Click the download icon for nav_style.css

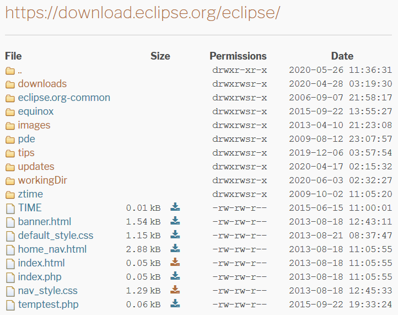pyautogui.click(x=175, y=290)
